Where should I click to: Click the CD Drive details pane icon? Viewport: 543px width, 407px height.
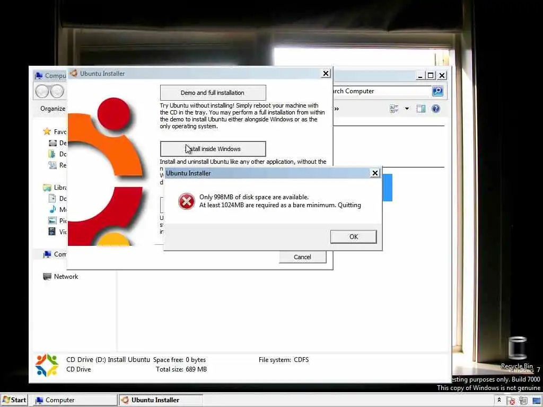pyautogui.click(x=47, y=365)
